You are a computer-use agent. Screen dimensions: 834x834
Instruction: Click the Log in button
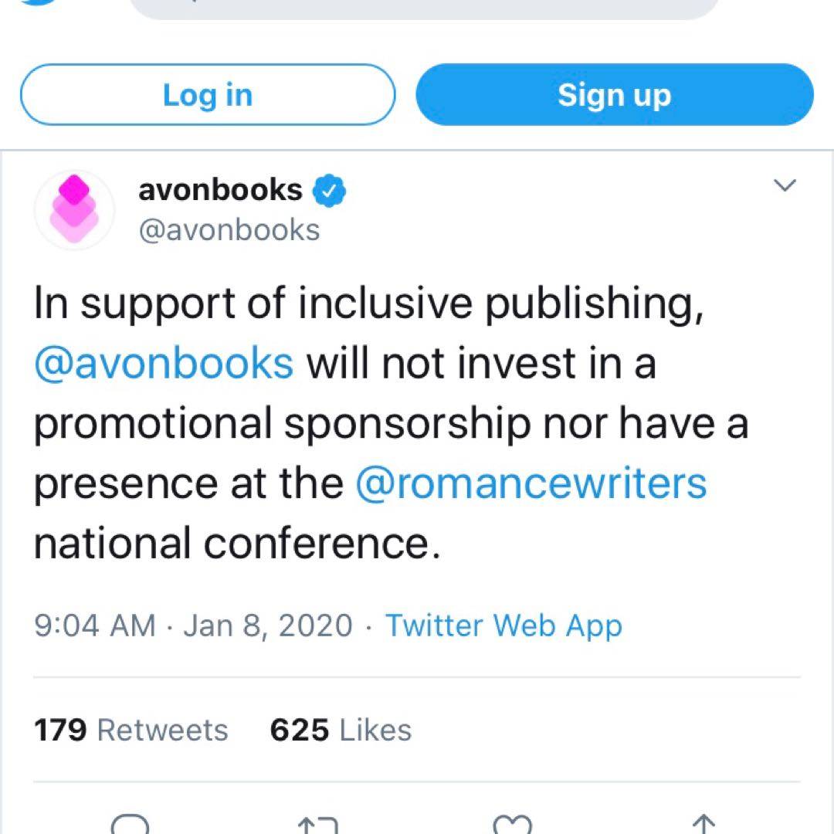click(207, 95)
